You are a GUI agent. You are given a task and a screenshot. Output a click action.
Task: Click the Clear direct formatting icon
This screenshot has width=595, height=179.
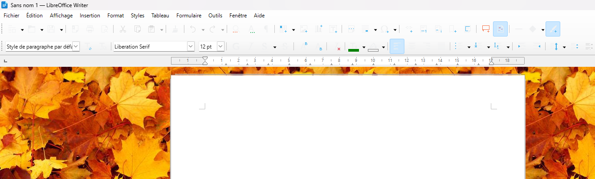click(336, 47)
